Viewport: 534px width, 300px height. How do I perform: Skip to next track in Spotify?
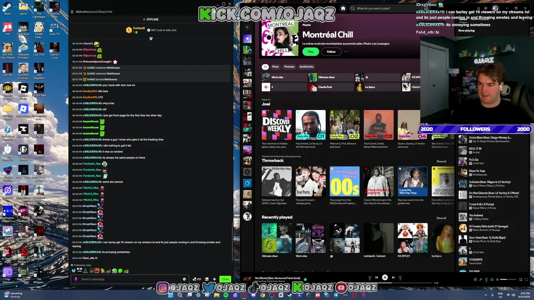(x=393, y=277)
